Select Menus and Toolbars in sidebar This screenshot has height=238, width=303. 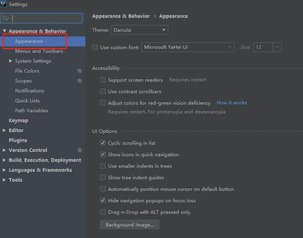tap(39, 51)
